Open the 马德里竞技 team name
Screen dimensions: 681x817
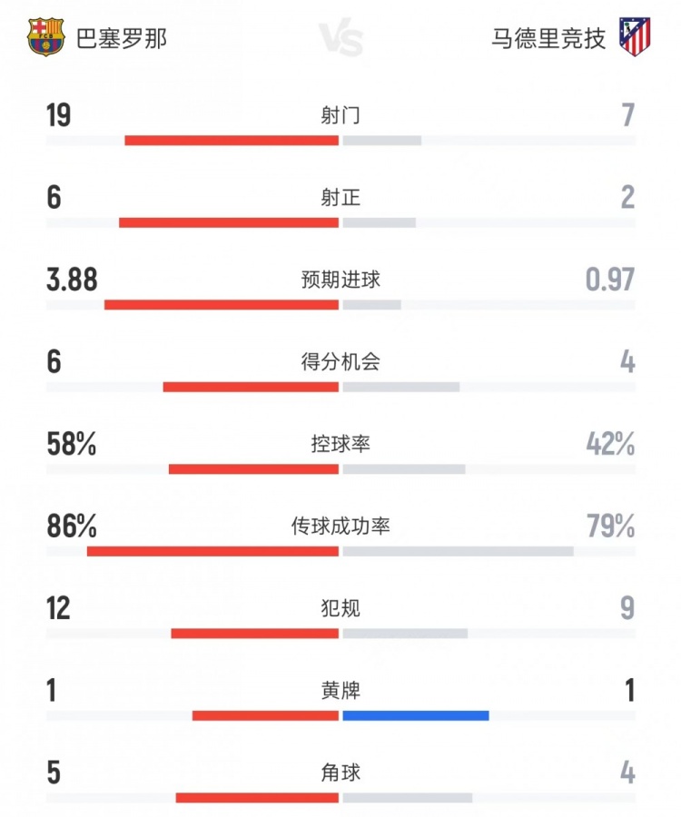[x=548, y=39]
